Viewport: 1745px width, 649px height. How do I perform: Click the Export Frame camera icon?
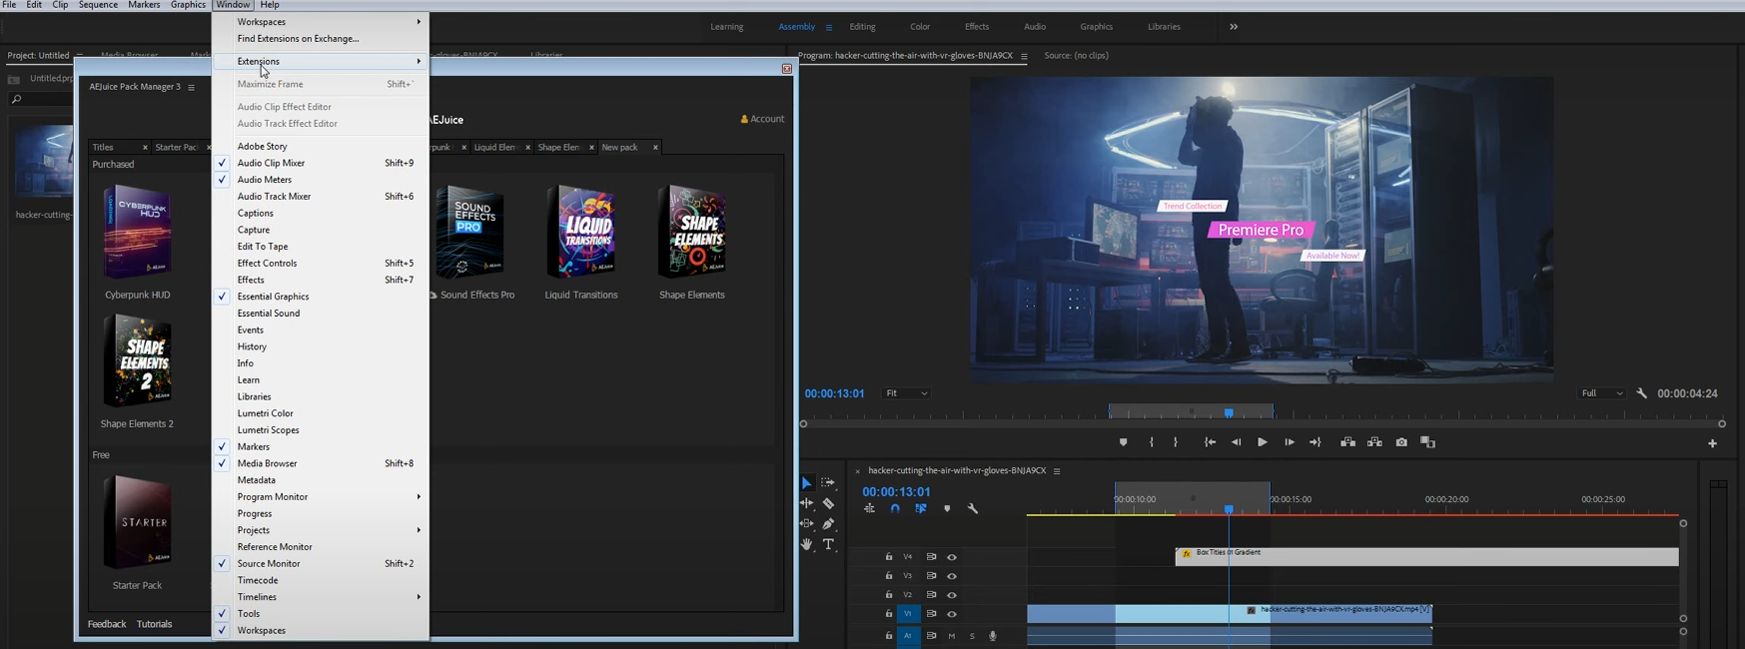point(1401,442)
